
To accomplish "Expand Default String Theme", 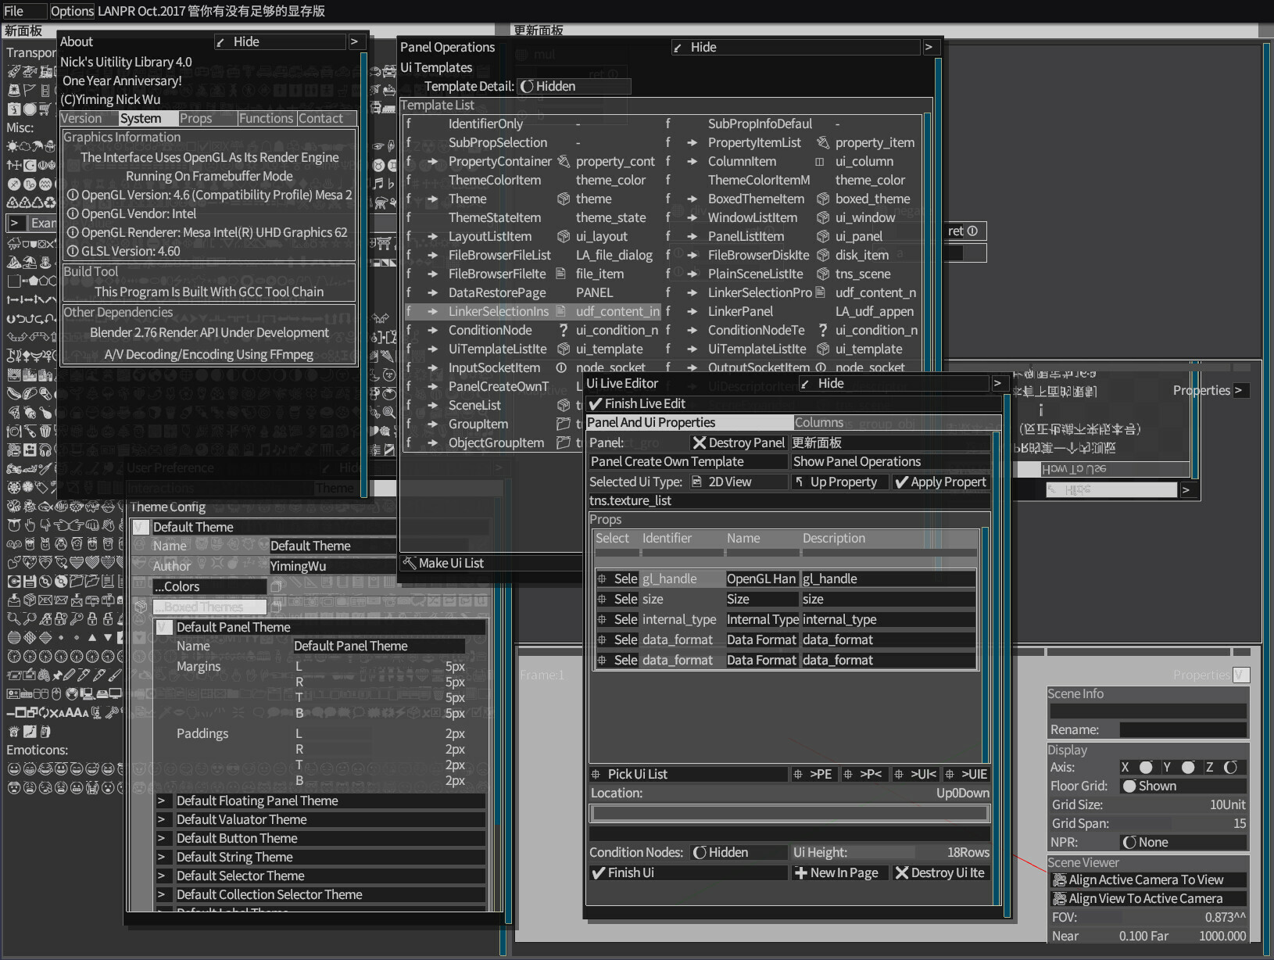I will point(163,857).
